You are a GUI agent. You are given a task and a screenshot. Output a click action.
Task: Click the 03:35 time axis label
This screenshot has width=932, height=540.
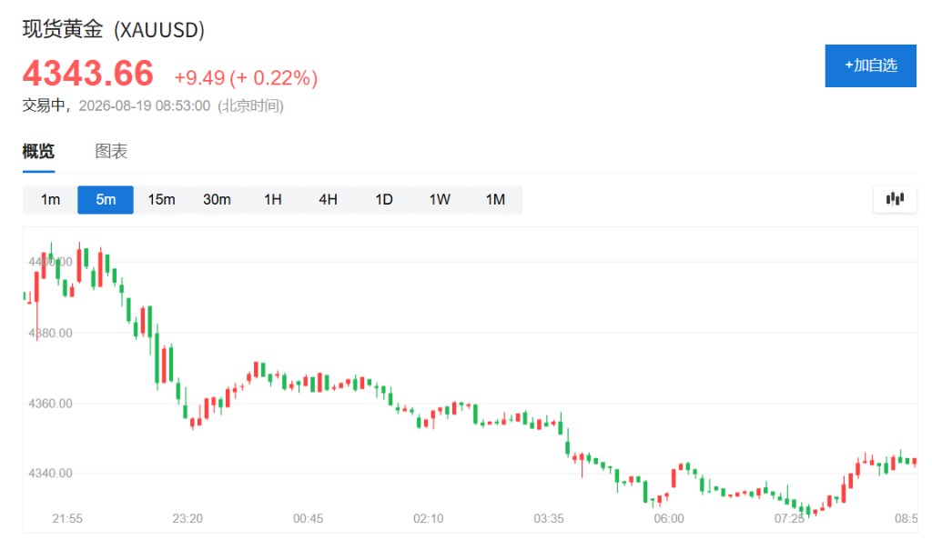click(x=549, y=519)
